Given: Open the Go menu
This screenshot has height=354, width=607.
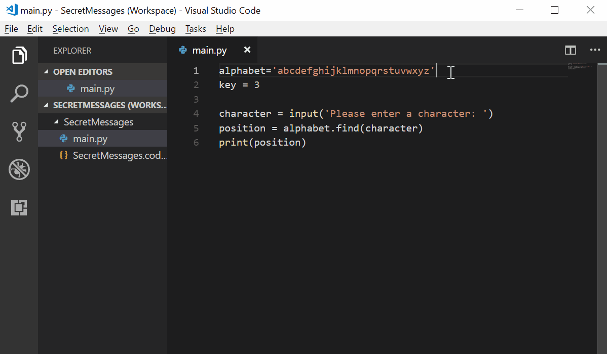Looking at the screenshot, I should pos(133,29).
